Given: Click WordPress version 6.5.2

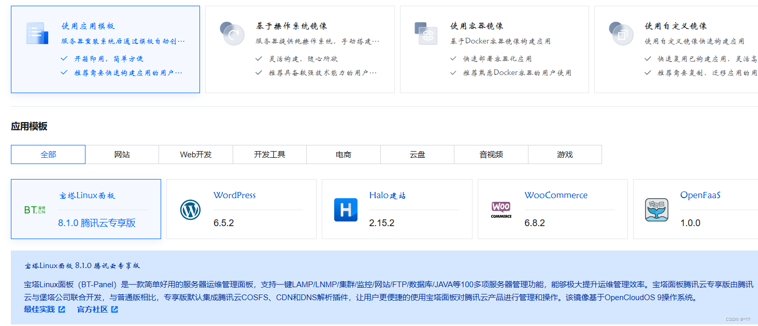Looking at the screenshot, I should (224, 223).
